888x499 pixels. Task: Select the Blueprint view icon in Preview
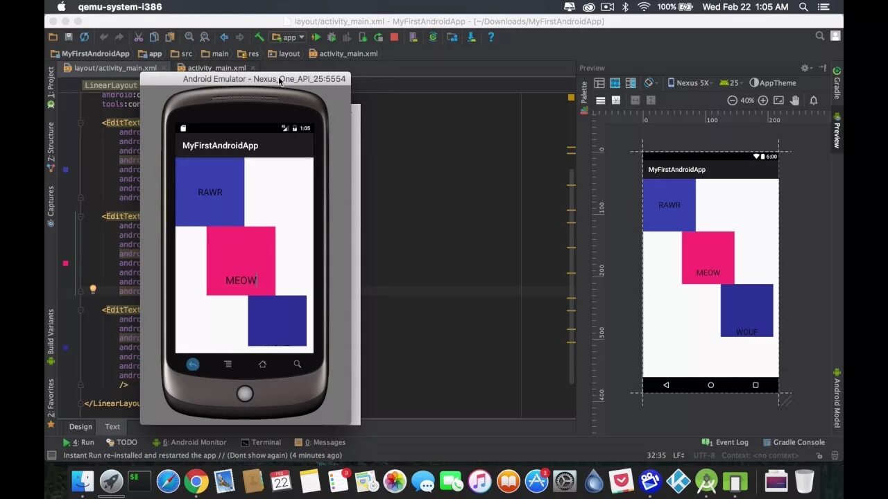tap(615, 82)
